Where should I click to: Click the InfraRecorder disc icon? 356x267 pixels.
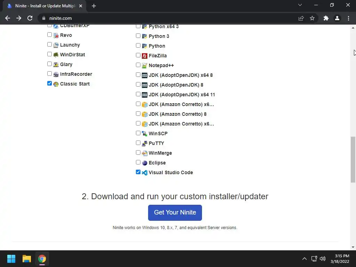pyautogui.click(x=56, y=74)
